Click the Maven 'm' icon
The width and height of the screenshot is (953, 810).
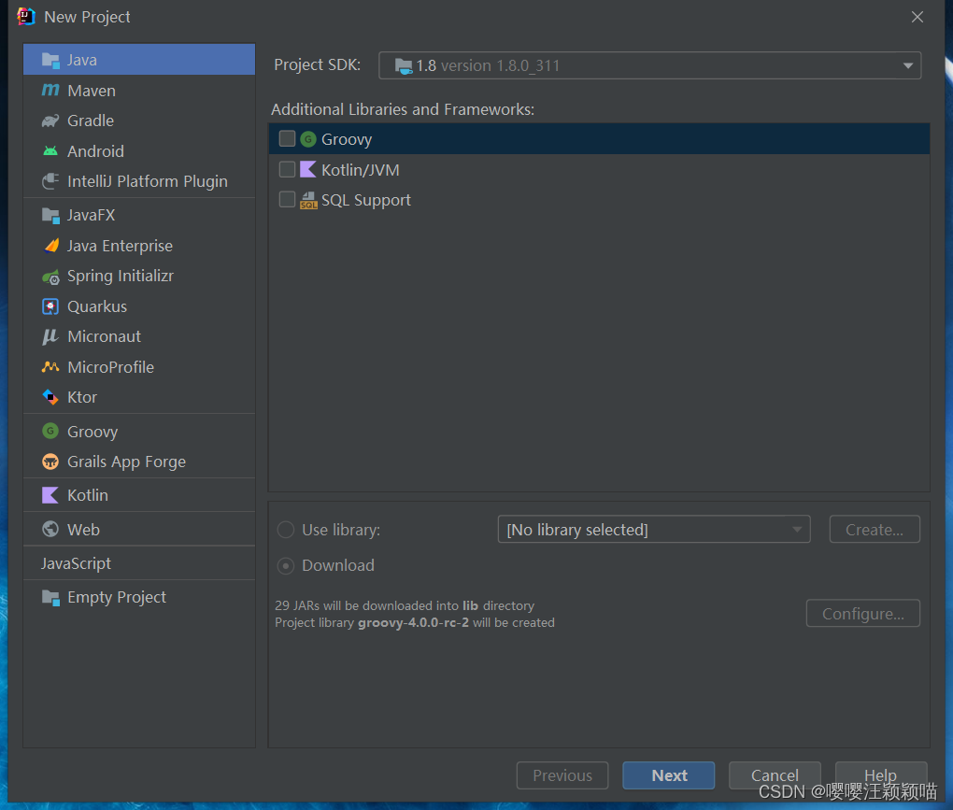[x=50, y=90]
